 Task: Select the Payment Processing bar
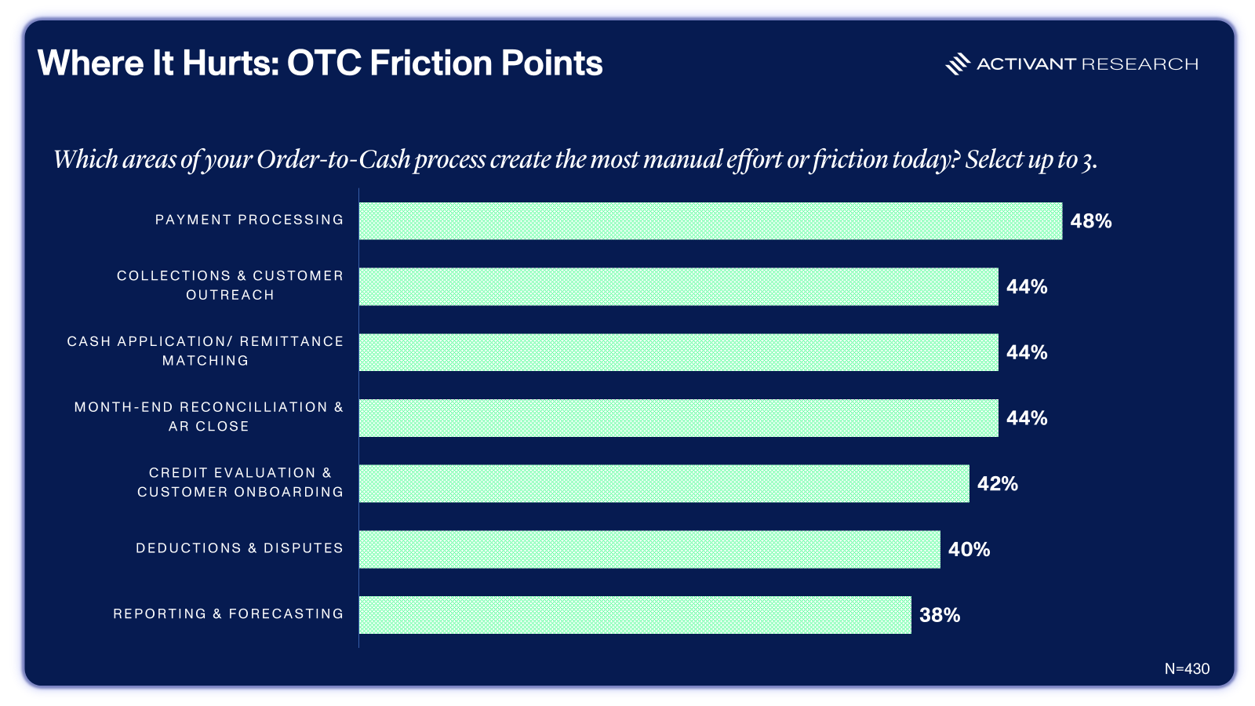(x=711, y=221)
